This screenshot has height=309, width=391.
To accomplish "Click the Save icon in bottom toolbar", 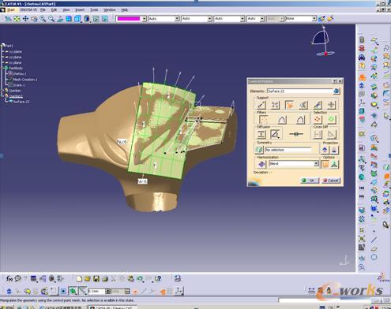I will click(x=96, y=278).
